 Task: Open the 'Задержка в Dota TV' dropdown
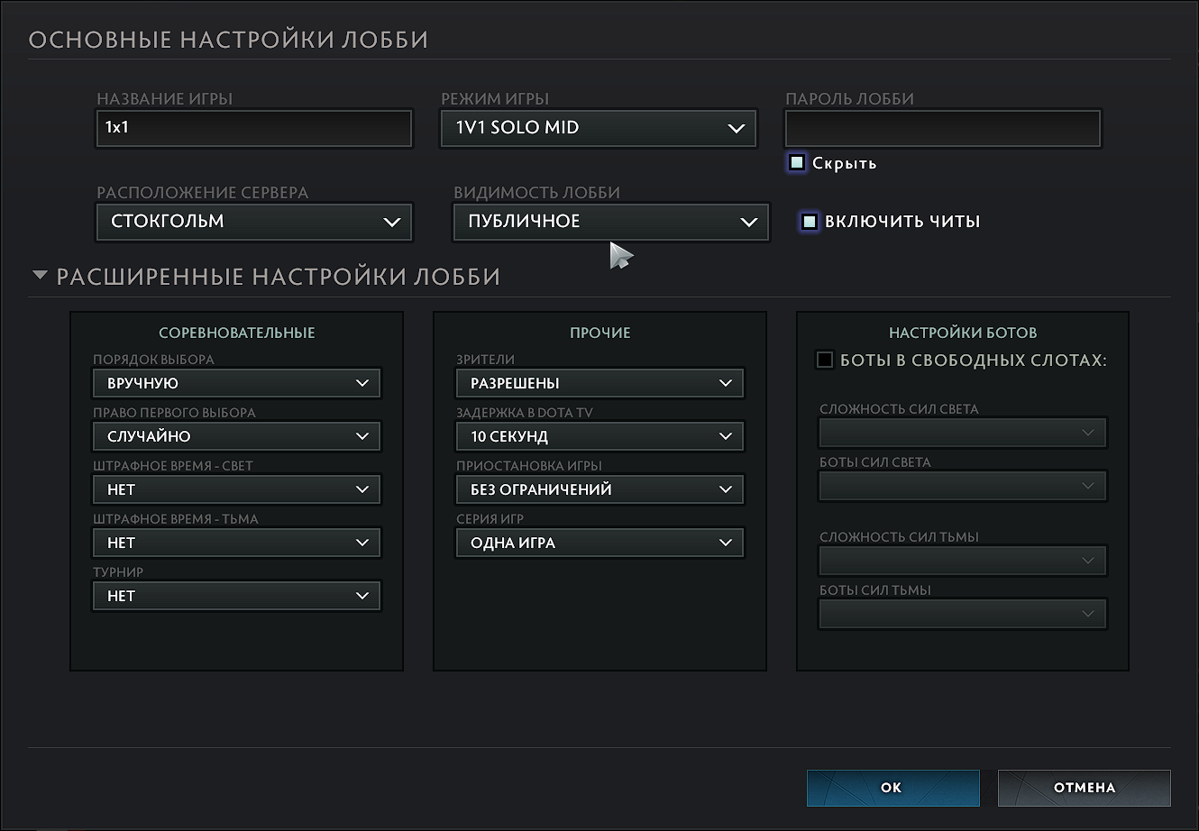pyautogui.click(x=599, y=436)
